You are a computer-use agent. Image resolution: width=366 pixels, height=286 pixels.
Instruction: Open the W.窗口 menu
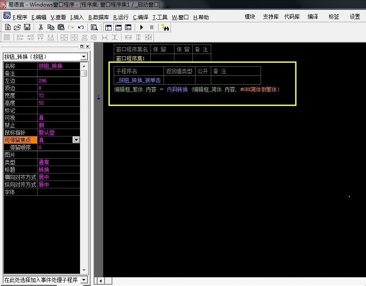[x=180, y=17]
